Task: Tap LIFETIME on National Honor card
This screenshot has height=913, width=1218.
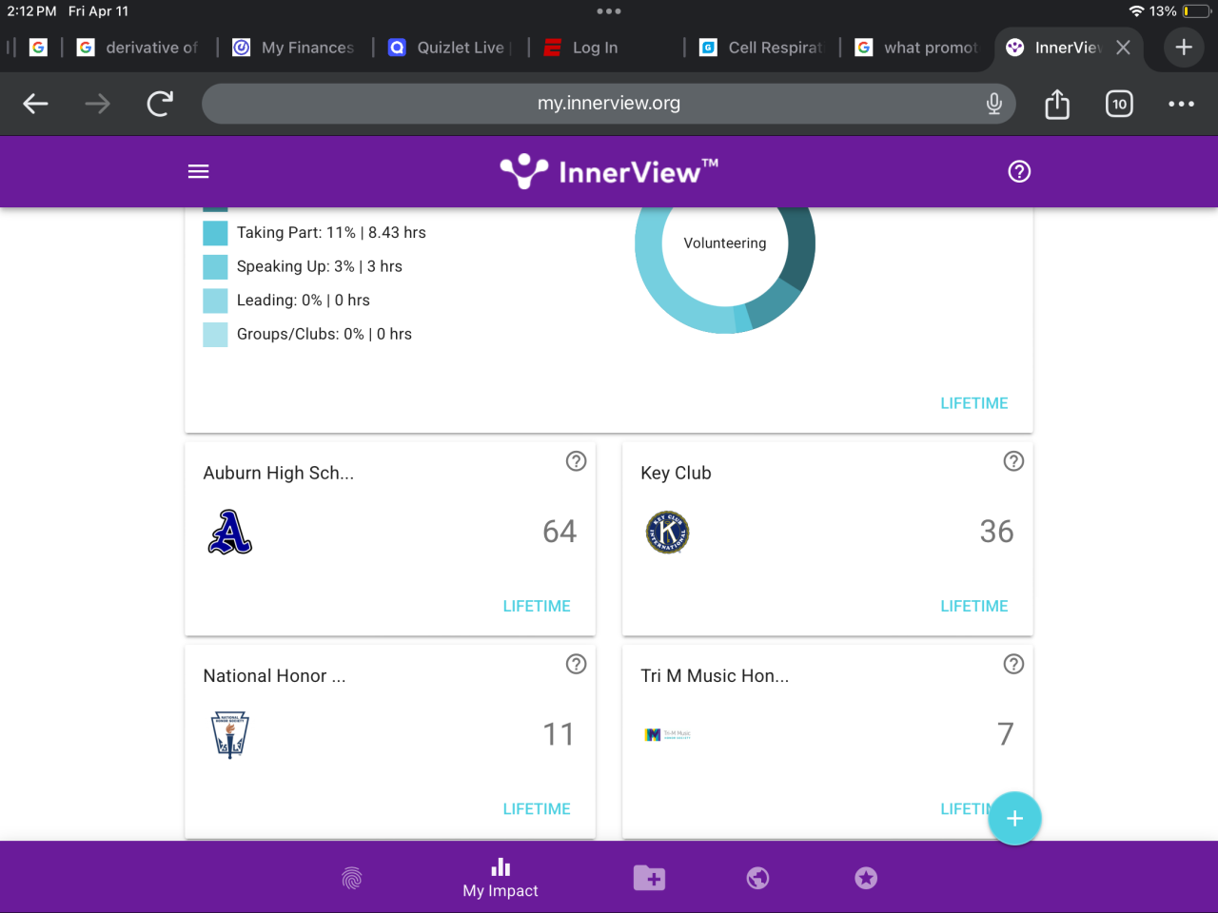Action: click(x=537, y=808)
